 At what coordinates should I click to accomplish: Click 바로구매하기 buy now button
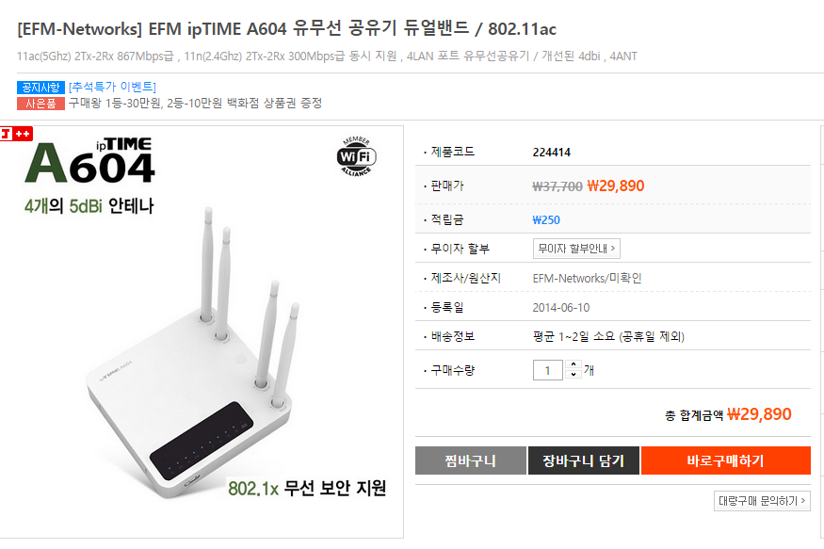click(726, 460)
